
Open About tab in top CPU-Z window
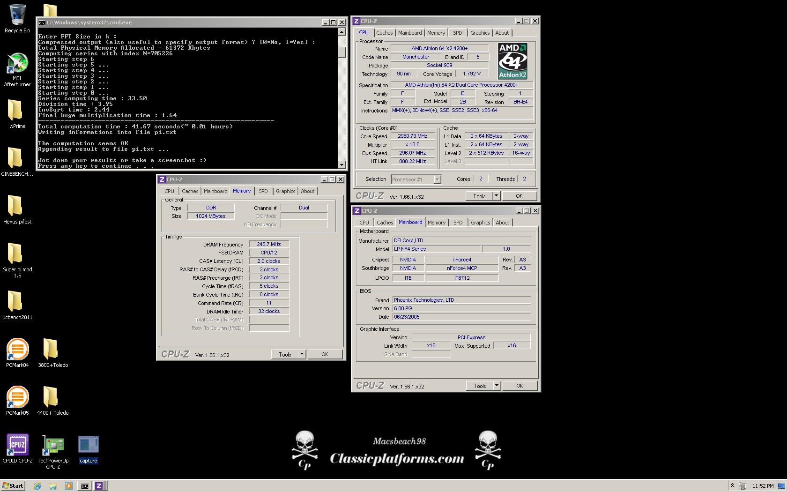coord(502,33)
